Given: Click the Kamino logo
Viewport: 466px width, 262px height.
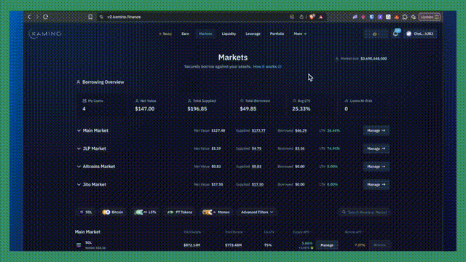Looking at the screenshot, I should coord(45,33).
